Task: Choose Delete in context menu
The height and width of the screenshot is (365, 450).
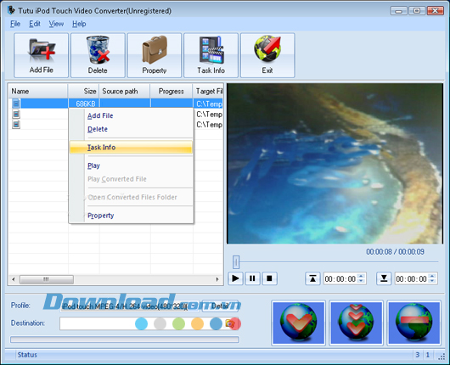Action: tap(131, 129)
